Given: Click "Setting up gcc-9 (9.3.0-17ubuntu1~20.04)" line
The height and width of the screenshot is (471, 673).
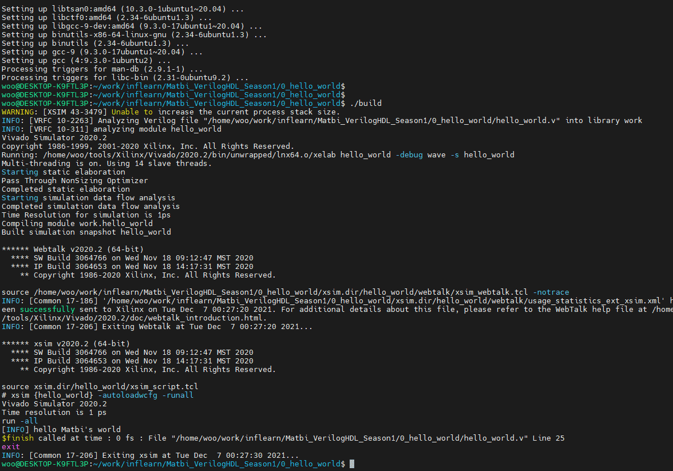Looking at the screenshot, I should pos(102,52).
